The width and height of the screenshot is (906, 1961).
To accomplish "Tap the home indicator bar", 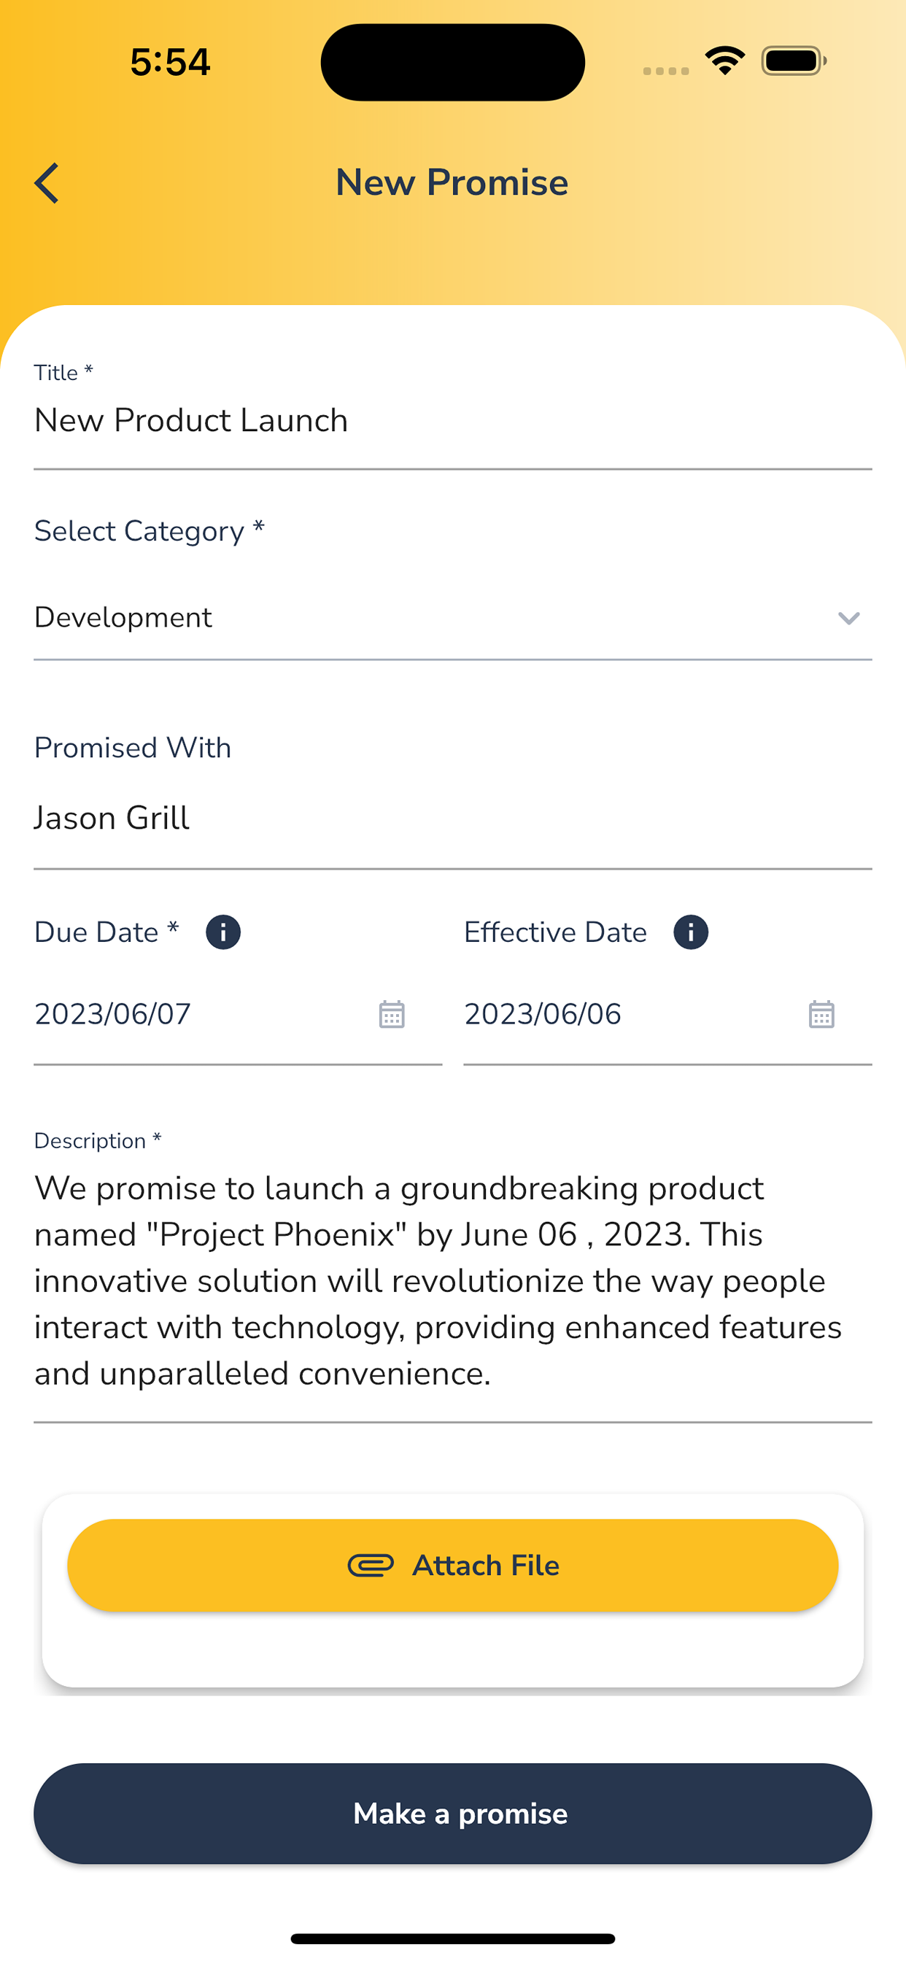I will [453, 1938].
